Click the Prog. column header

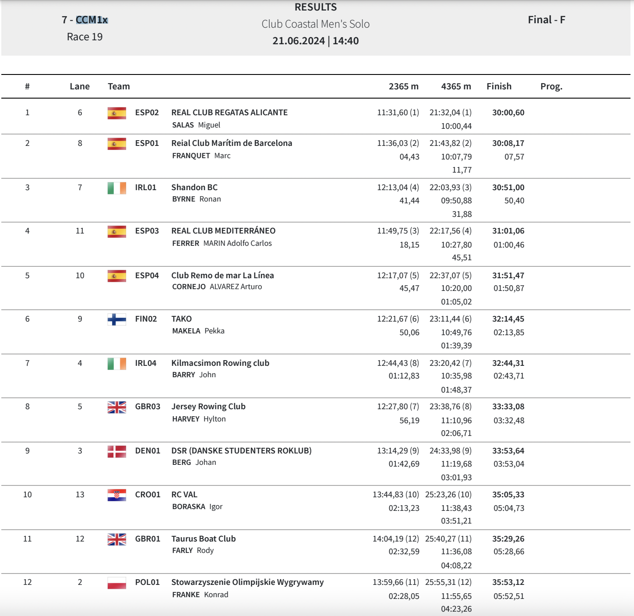[551, 86]
